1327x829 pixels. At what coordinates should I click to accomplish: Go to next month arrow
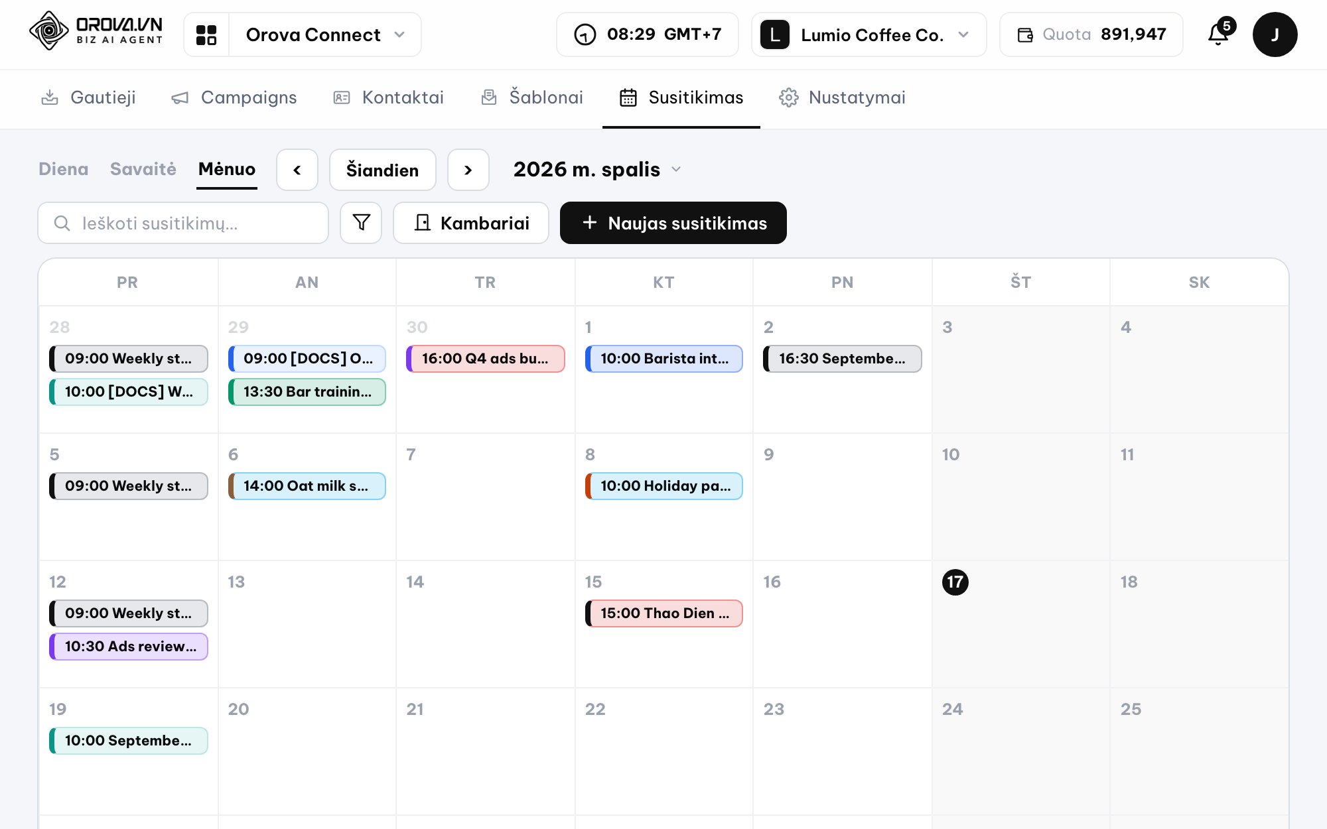point(468,170)
